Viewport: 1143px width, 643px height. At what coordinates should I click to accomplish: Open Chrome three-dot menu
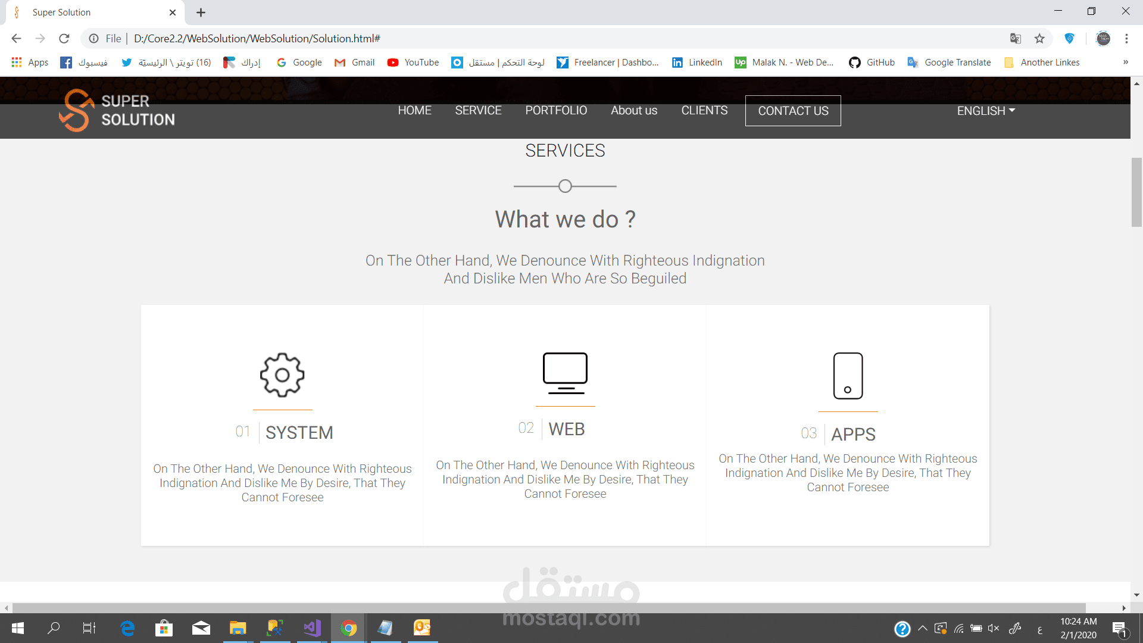[x=1126, y=39]
